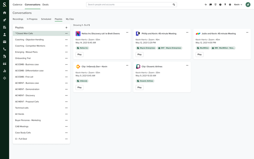Open the dialer keypad icon in header
Viewport: 254px width, 159px height.
216,5
